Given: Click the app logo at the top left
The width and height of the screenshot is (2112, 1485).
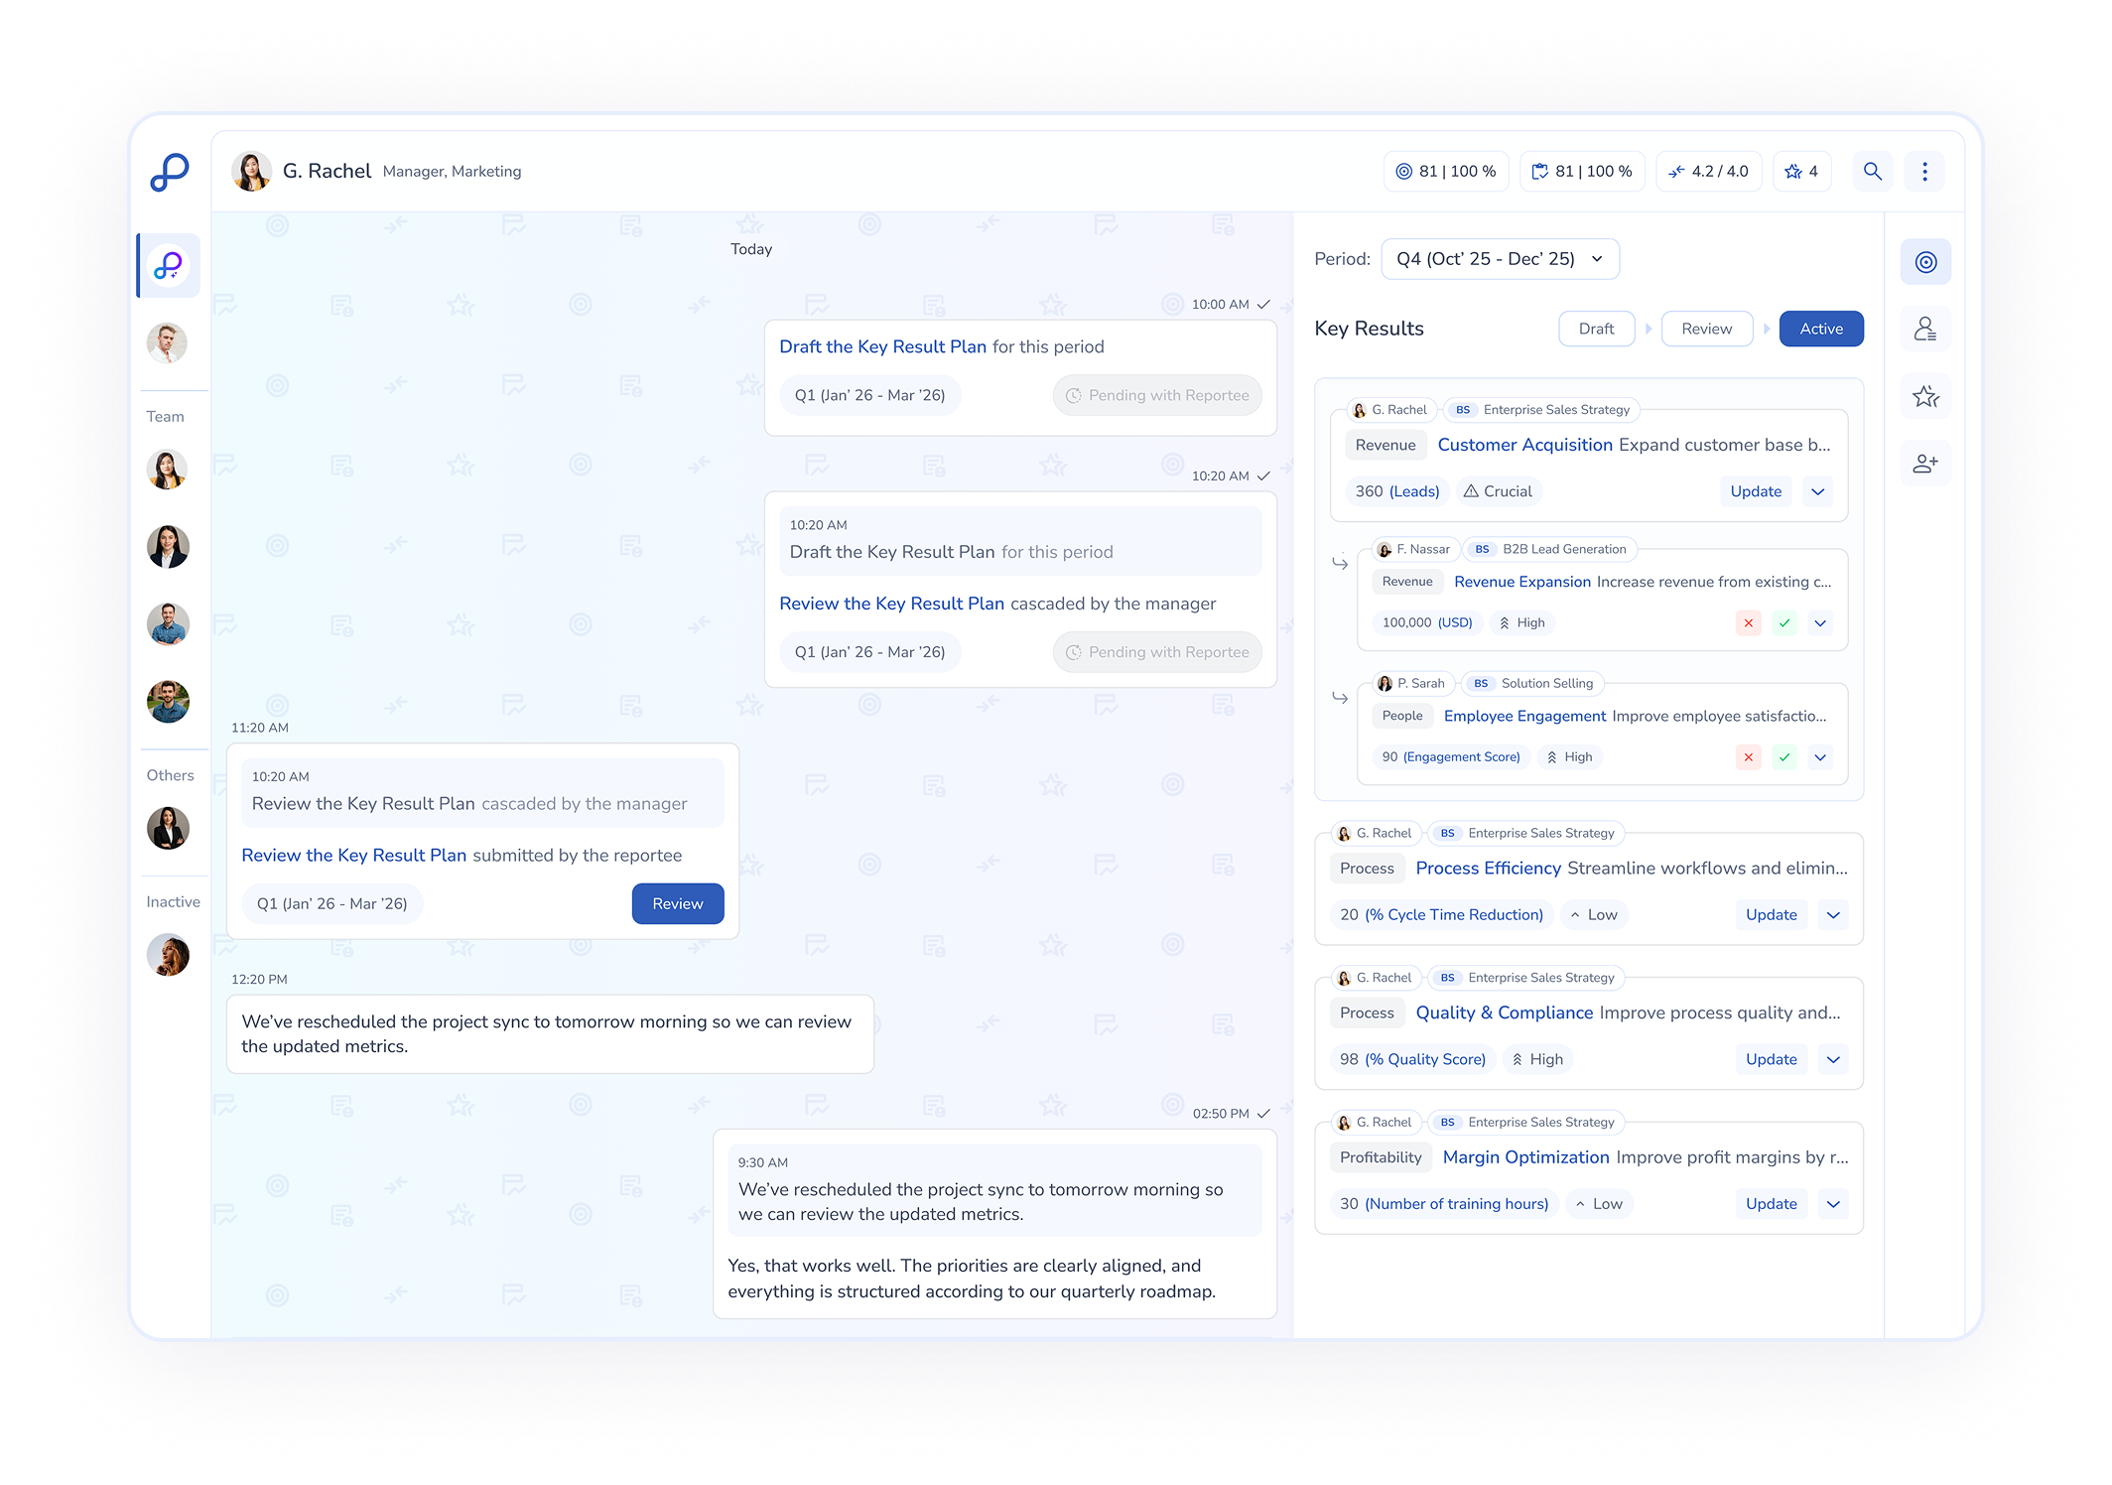Looking at the screenshot, I should pos(170,172).
